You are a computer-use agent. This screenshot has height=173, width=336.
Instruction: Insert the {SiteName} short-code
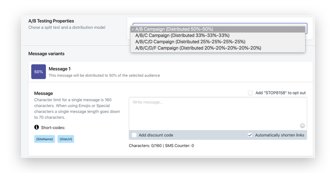[x=45, y=139]
